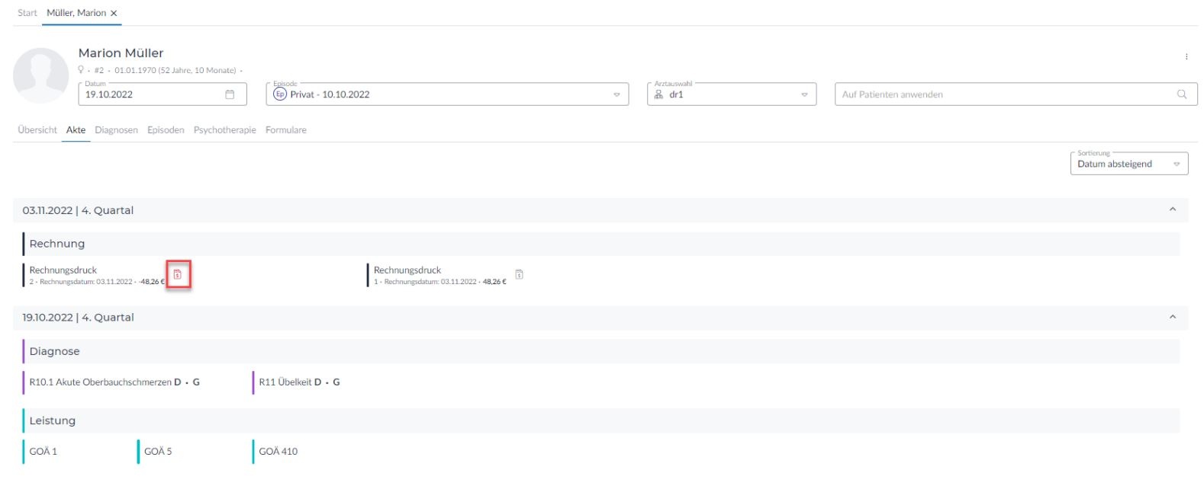Click search magnifier in Auf Patienten anwenden
The height and width of the screenshot is (489, 1204).
click(1181, 94)
